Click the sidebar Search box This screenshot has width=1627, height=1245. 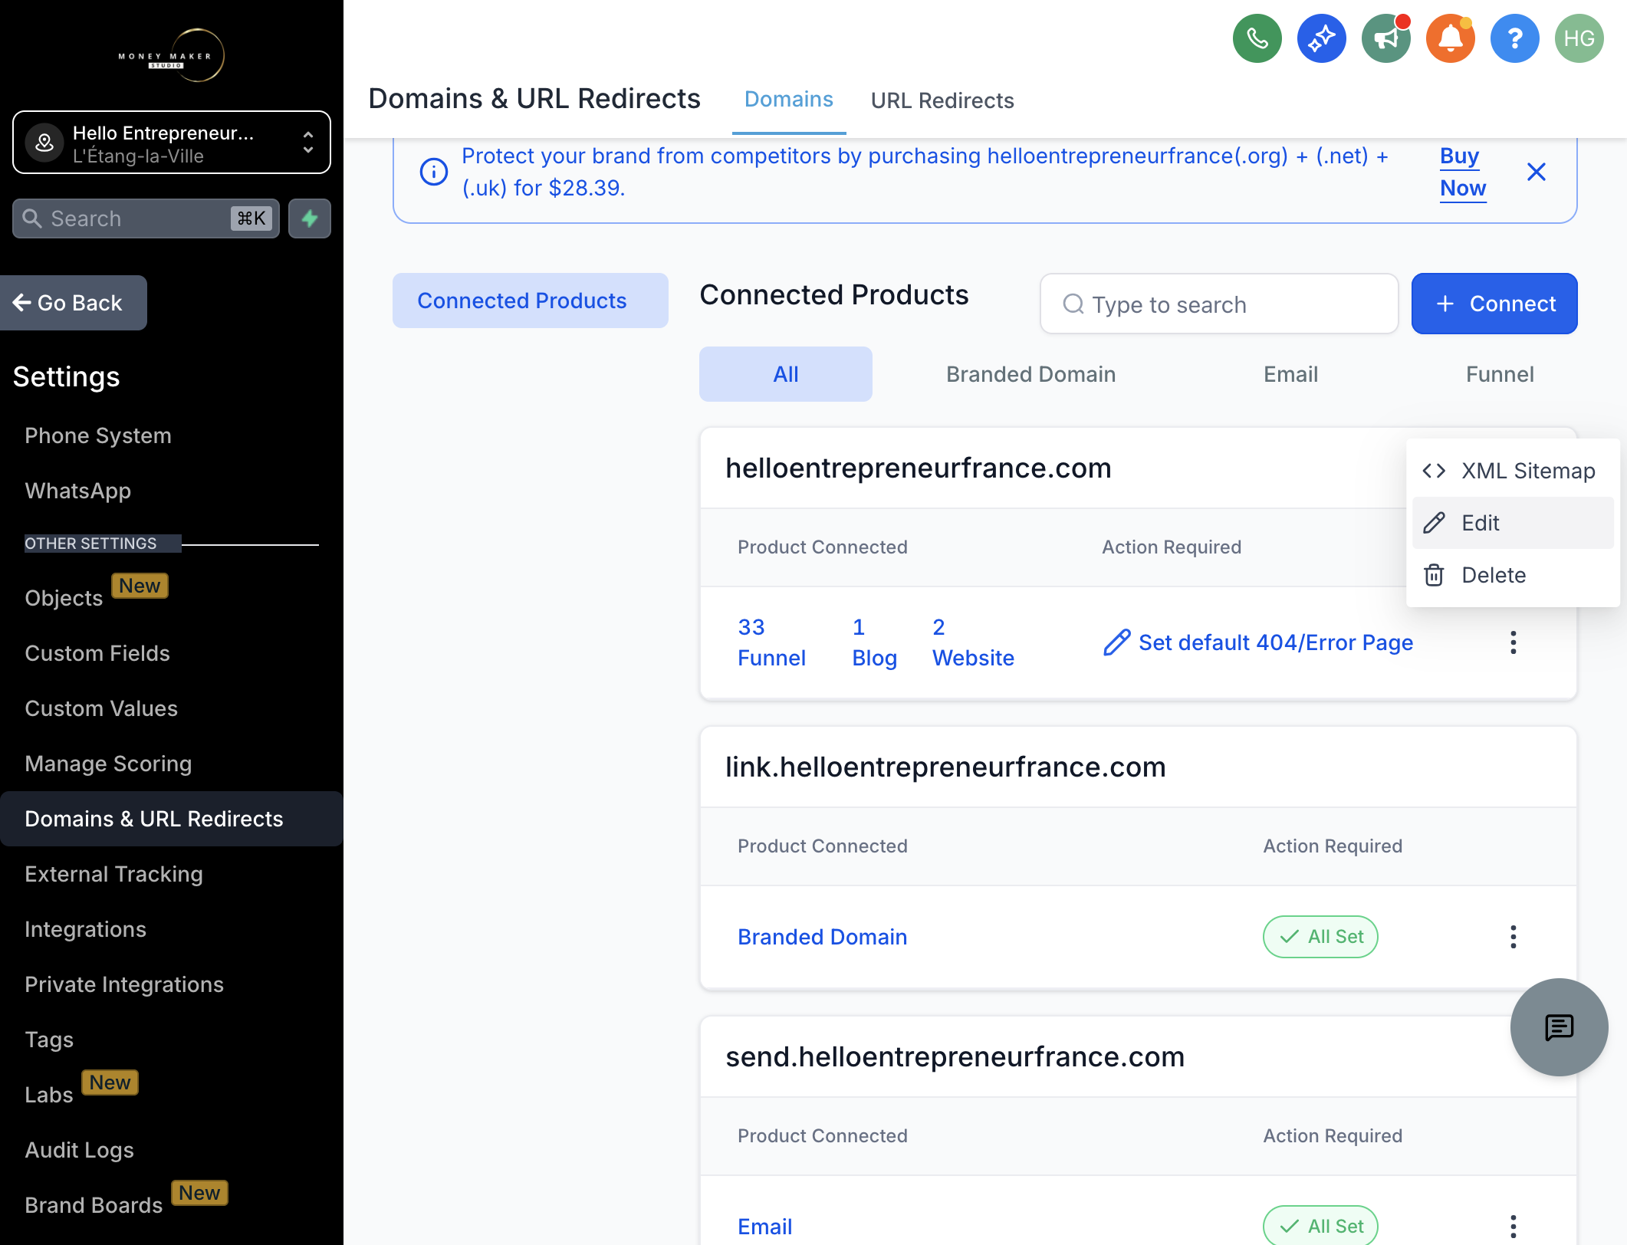click(146, 218)
